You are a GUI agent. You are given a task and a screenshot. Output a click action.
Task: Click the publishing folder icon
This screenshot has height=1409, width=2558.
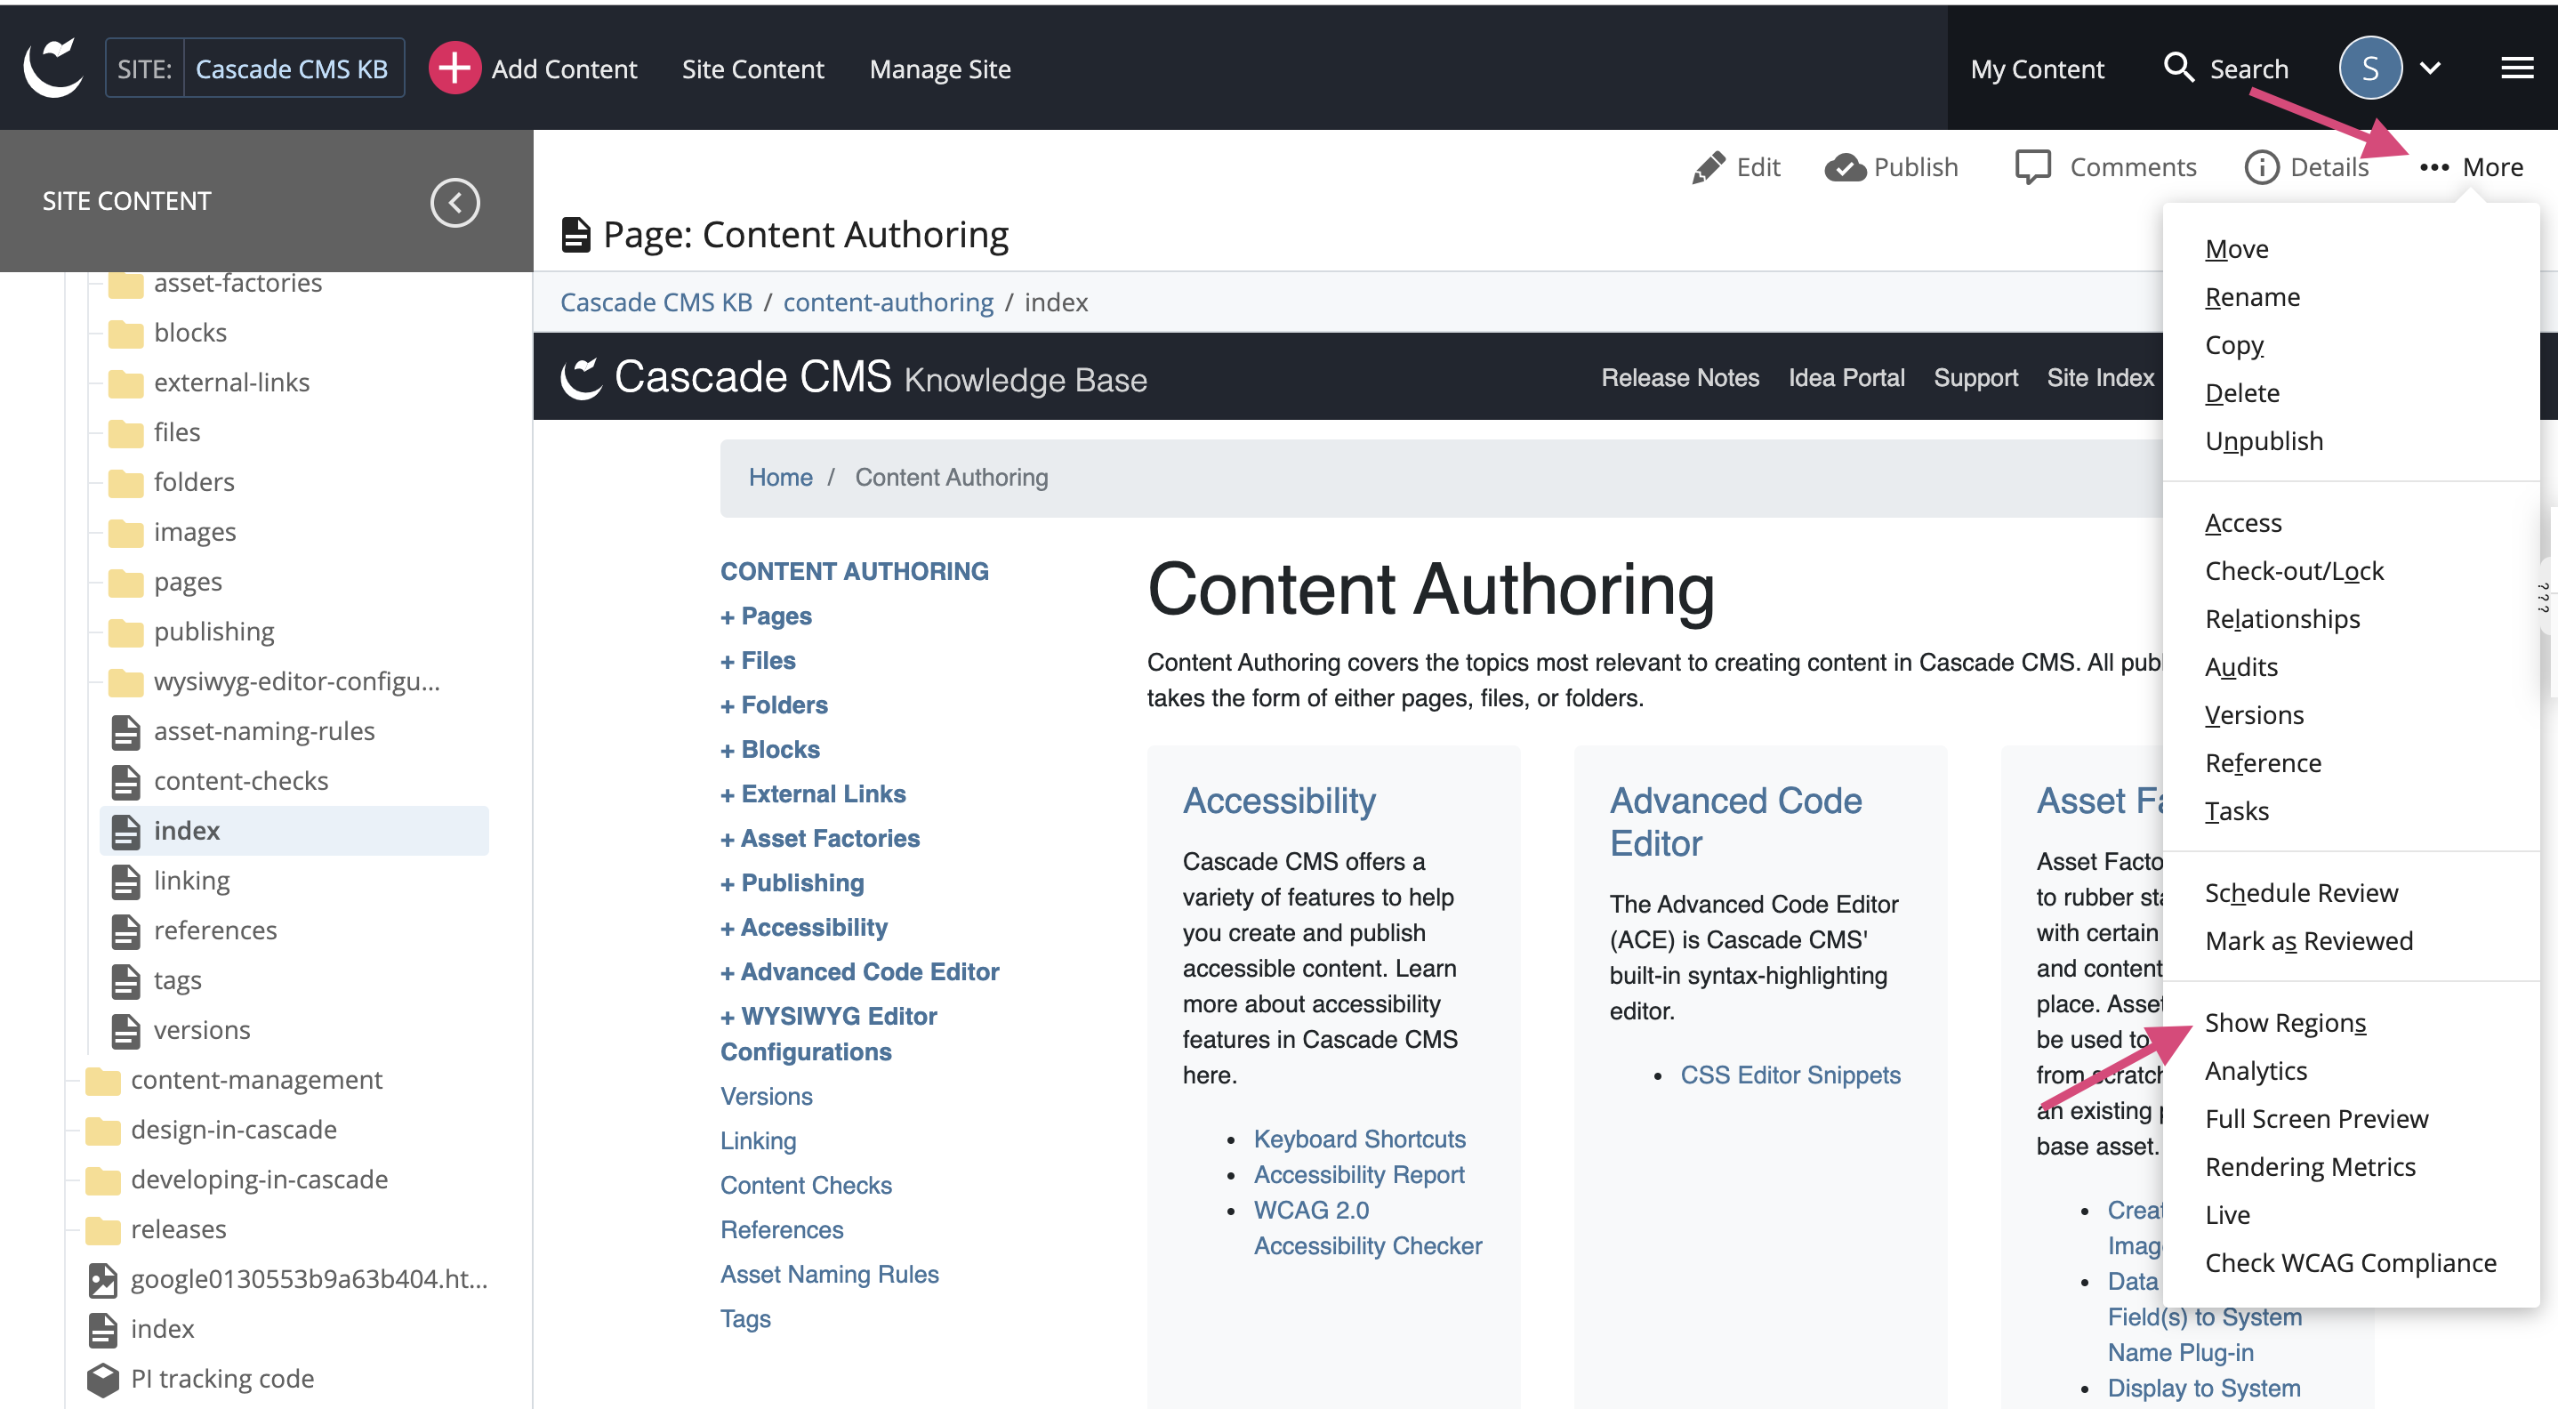[126, 632]
